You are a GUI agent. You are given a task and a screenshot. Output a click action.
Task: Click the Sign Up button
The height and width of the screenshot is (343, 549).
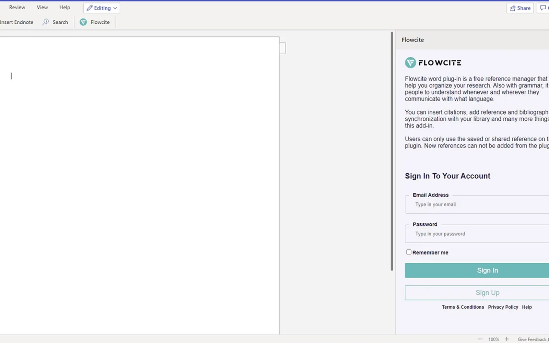pos(477,293)
